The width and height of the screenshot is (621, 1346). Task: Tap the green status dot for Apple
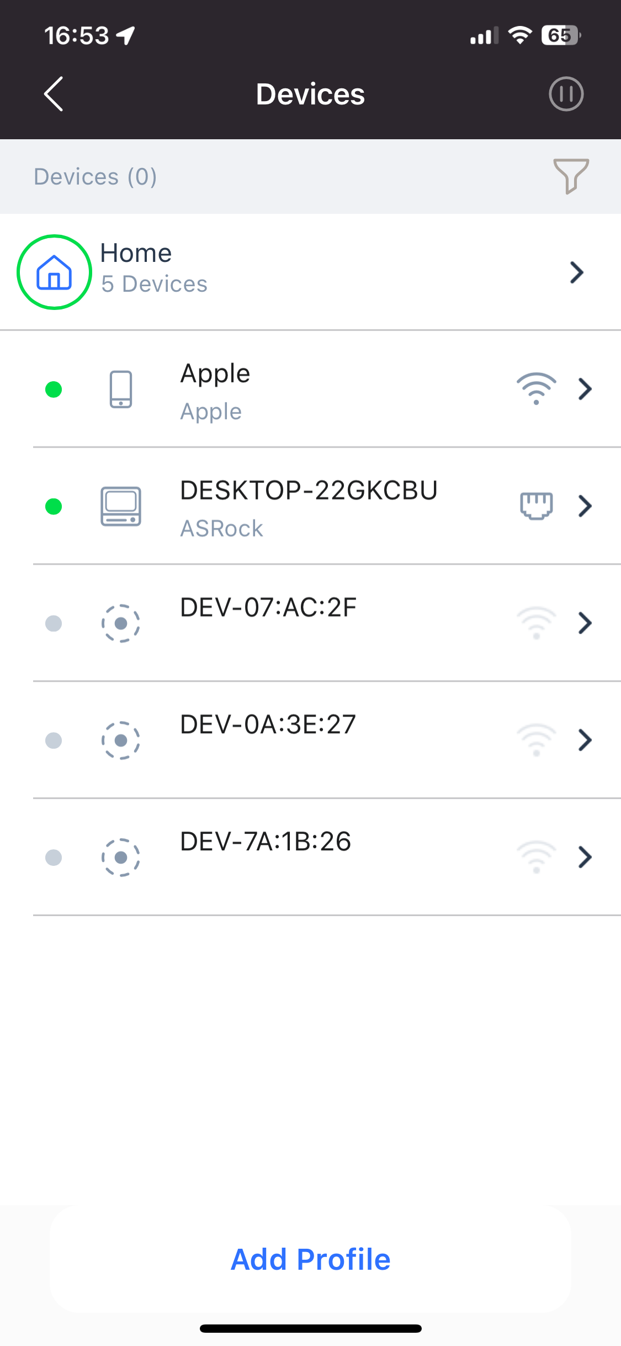tap(54, 390)
